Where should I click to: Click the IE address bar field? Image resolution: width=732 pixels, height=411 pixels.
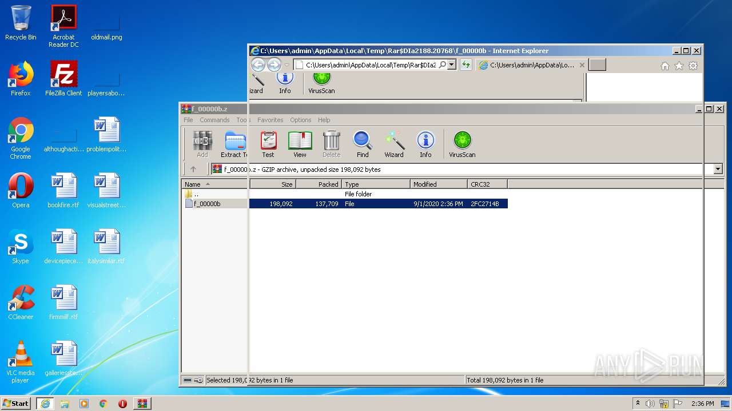371,65
